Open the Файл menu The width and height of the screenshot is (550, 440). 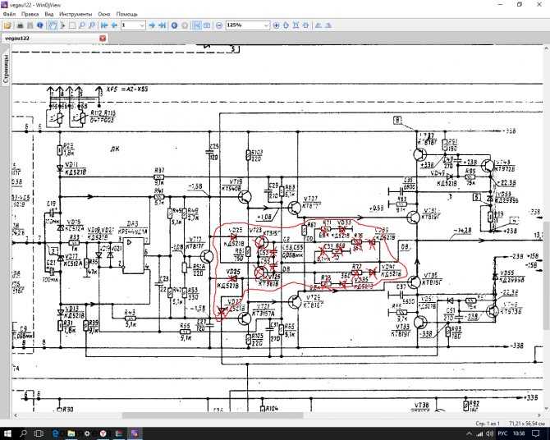click(10, 14)
